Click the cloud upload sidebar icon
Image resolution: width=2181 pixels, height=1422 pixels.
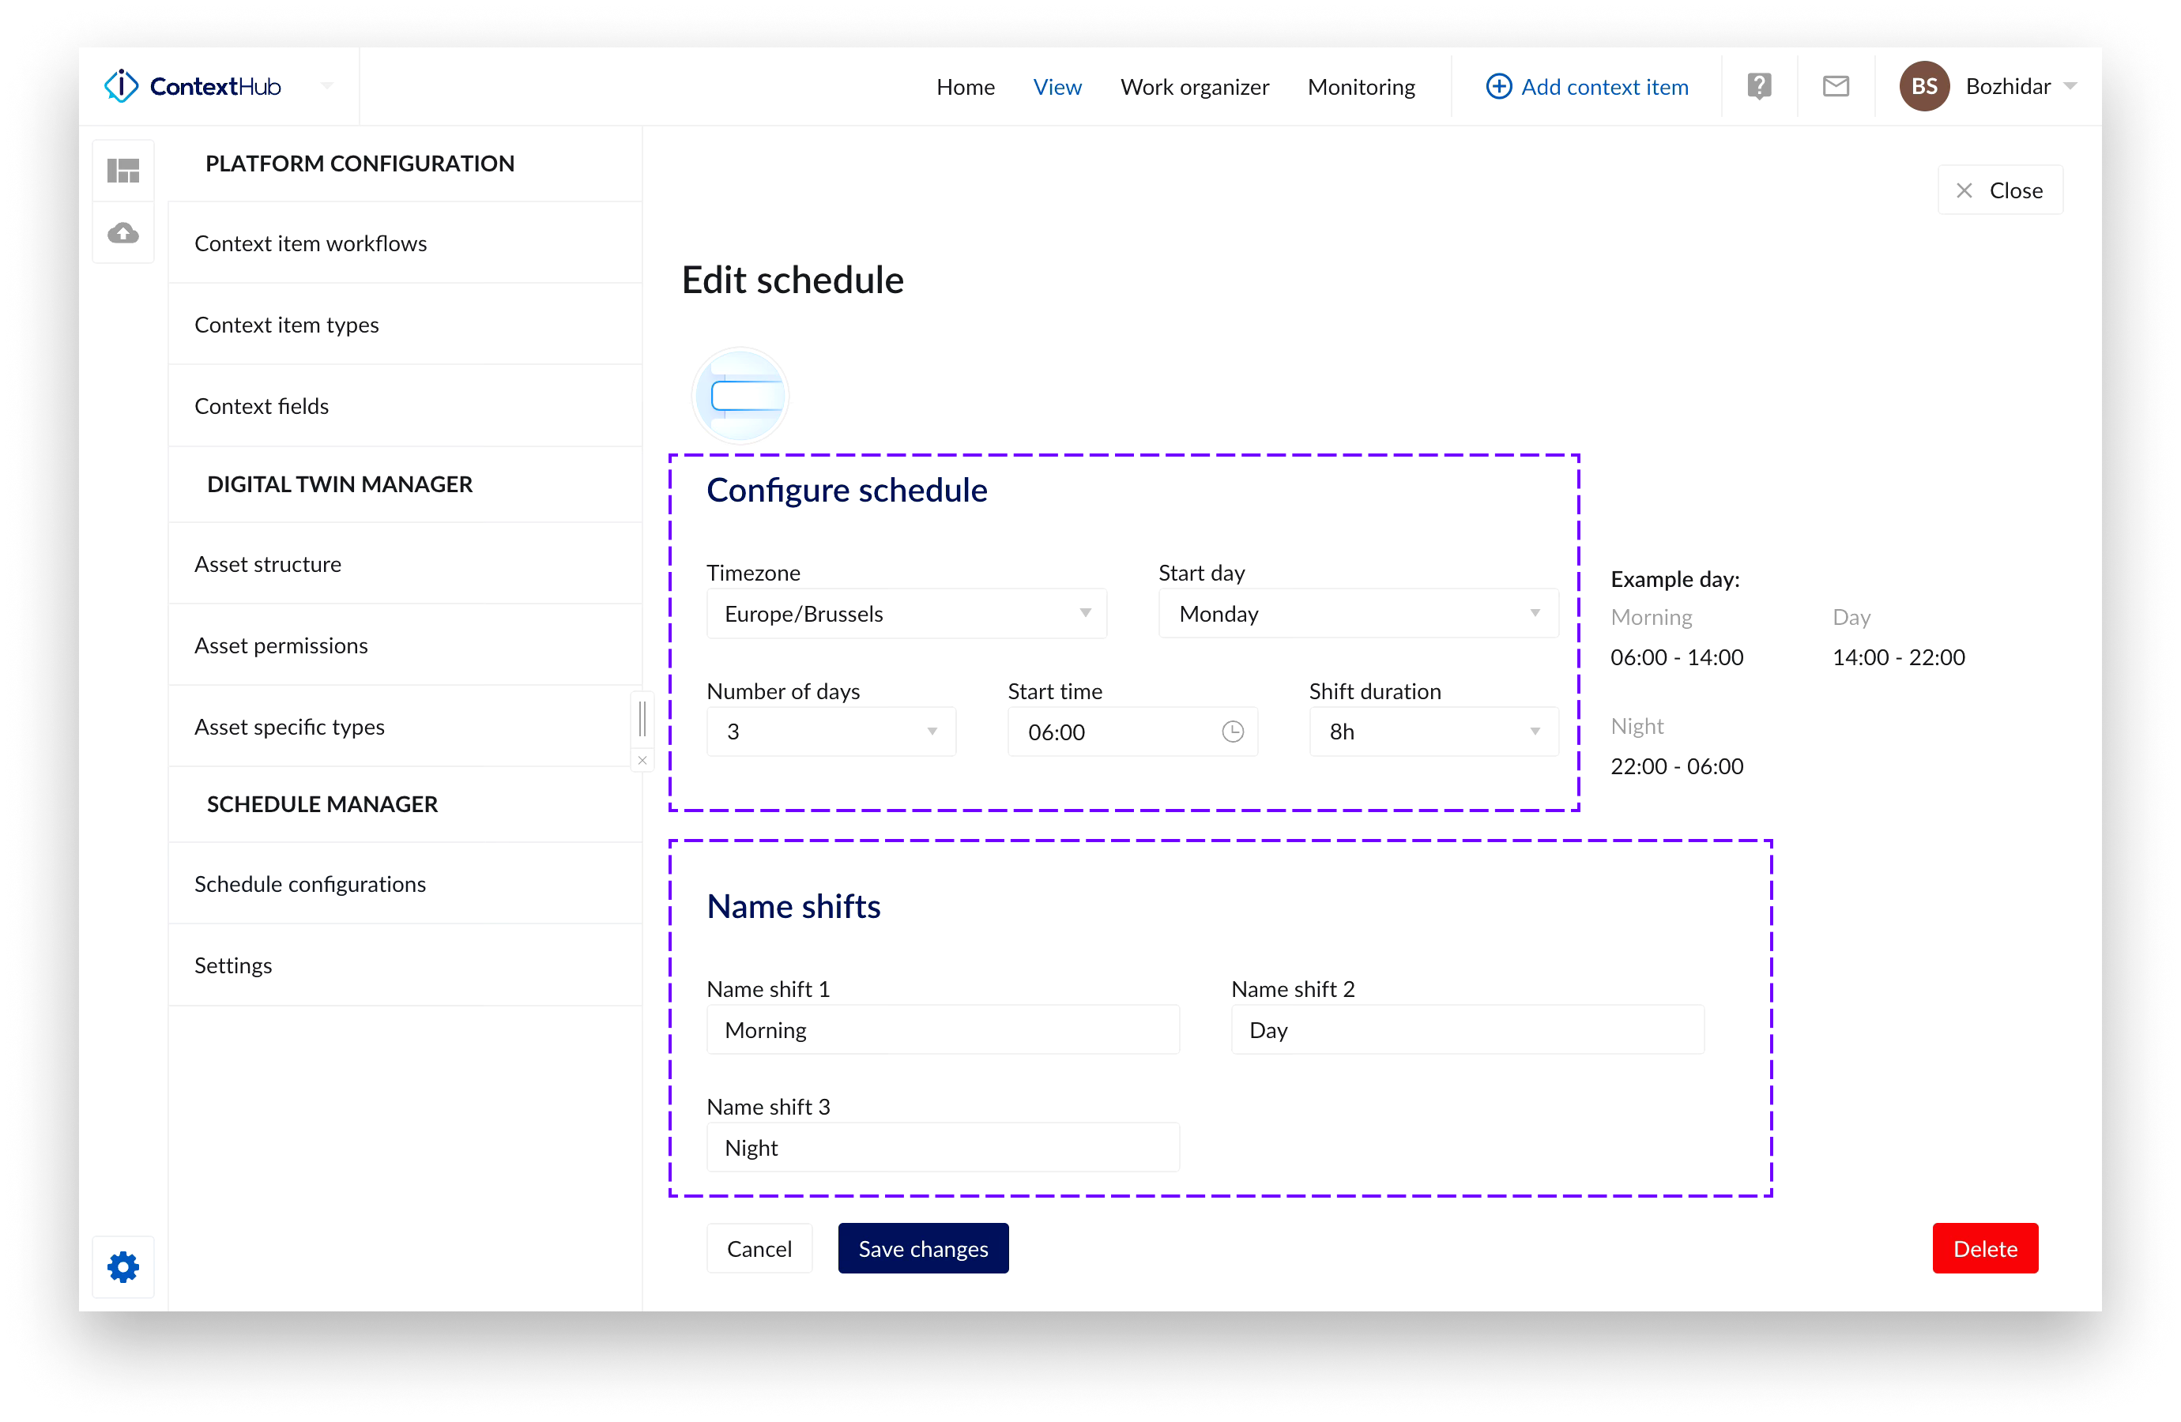(122, 233)
